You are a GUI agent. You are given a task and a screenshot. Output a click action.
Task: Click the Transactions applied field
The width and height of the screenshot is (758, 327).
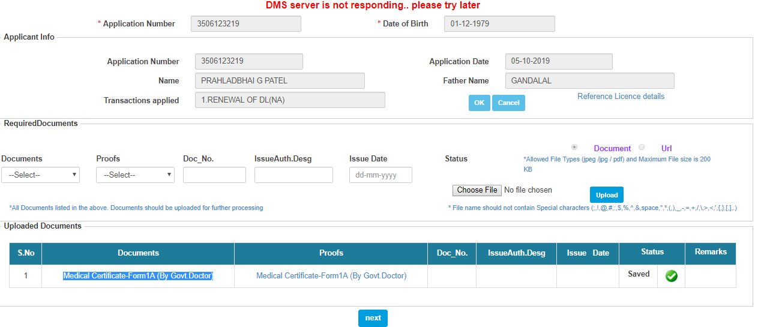click(x=290, y=100)
